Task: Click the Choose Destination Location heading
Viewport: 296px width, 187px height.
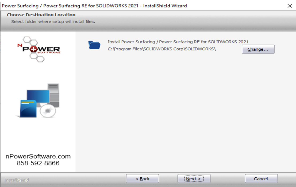Action: [x=41, y=15]
